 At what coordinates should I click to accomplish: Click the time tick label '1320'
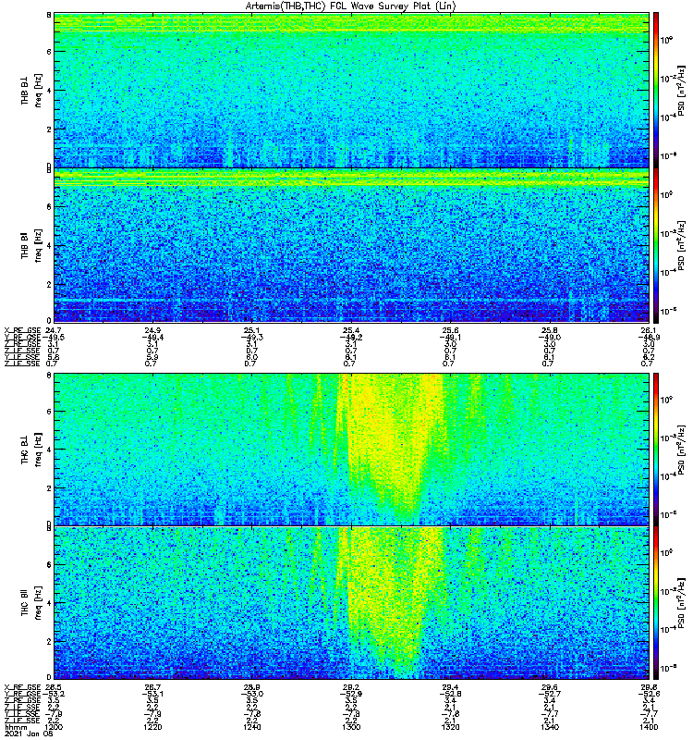coord(450,727)
